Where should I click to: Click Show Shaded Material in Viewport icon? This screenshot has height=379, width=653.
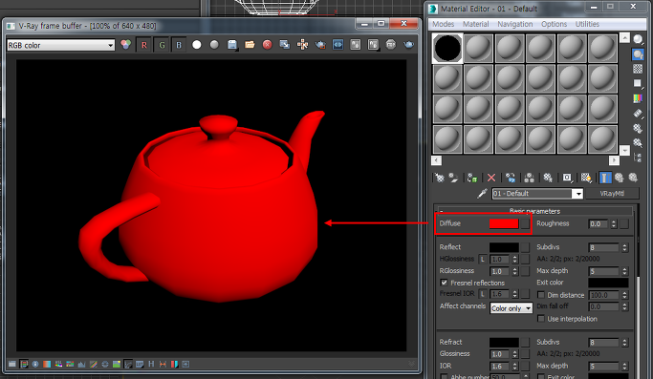pos(586,179)
